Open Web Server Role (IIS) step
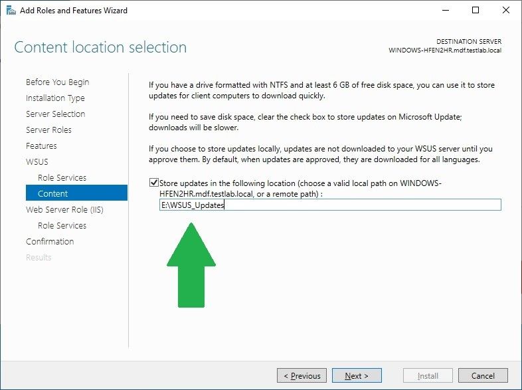Screen dimensions: 522x390 point(64,209)
